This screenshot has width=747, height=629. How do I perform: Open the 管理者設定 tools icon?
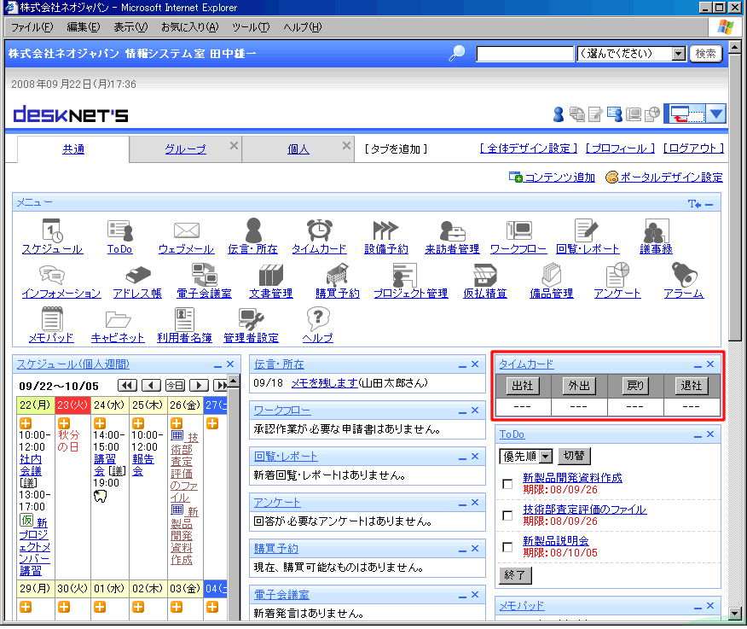(x=251, y=319)
